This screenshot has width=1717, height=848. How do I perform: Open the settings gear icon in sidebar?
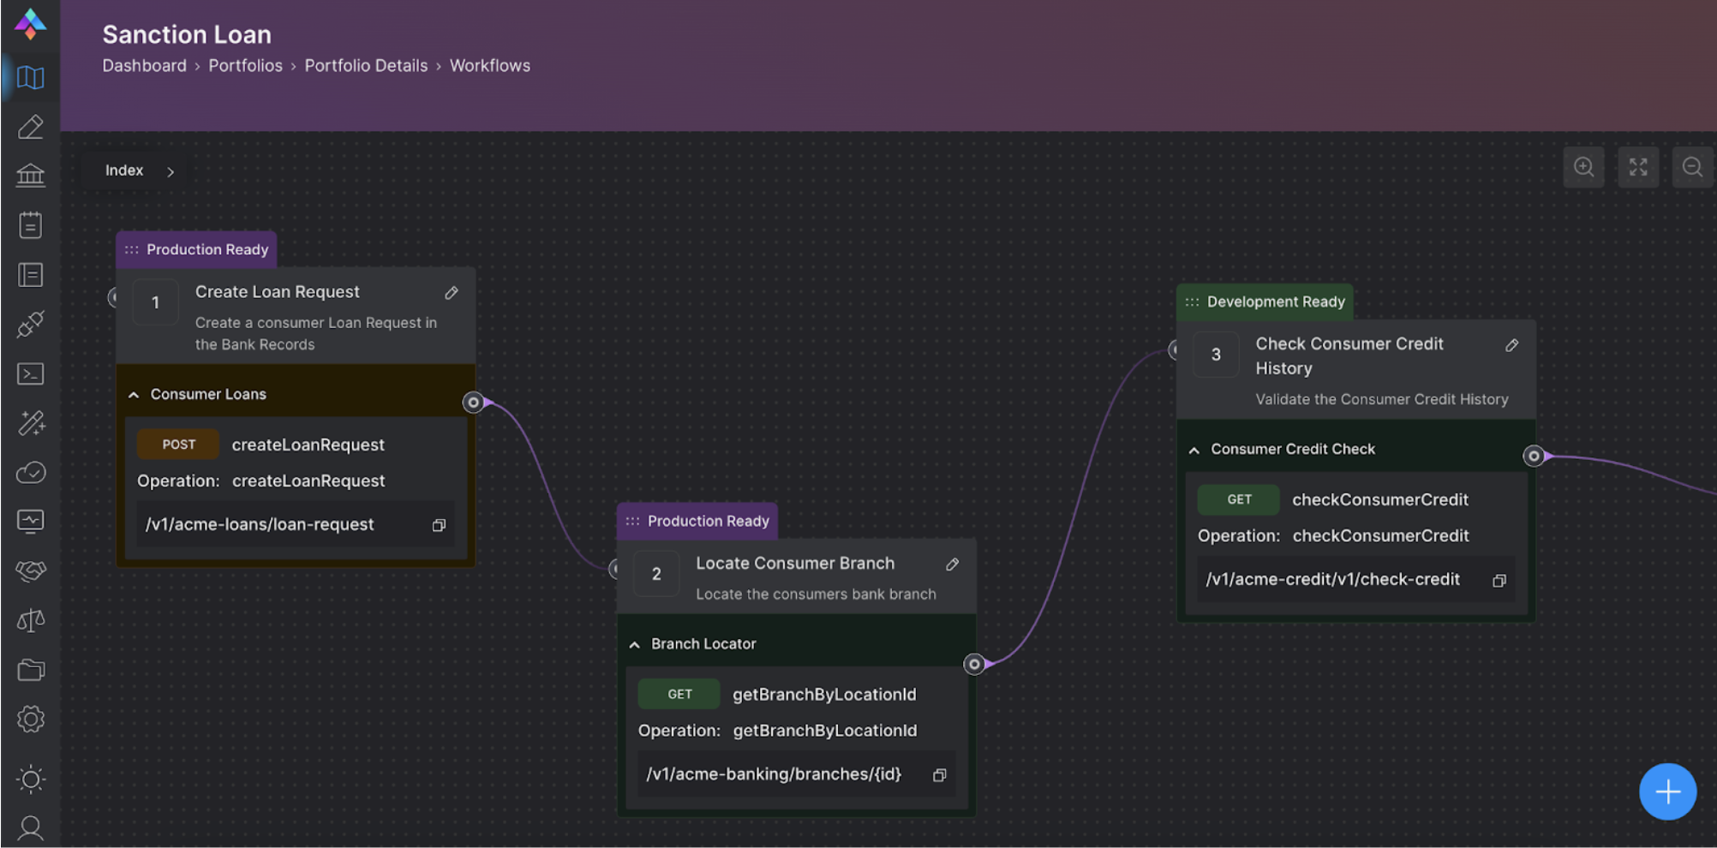click(31, 719)
